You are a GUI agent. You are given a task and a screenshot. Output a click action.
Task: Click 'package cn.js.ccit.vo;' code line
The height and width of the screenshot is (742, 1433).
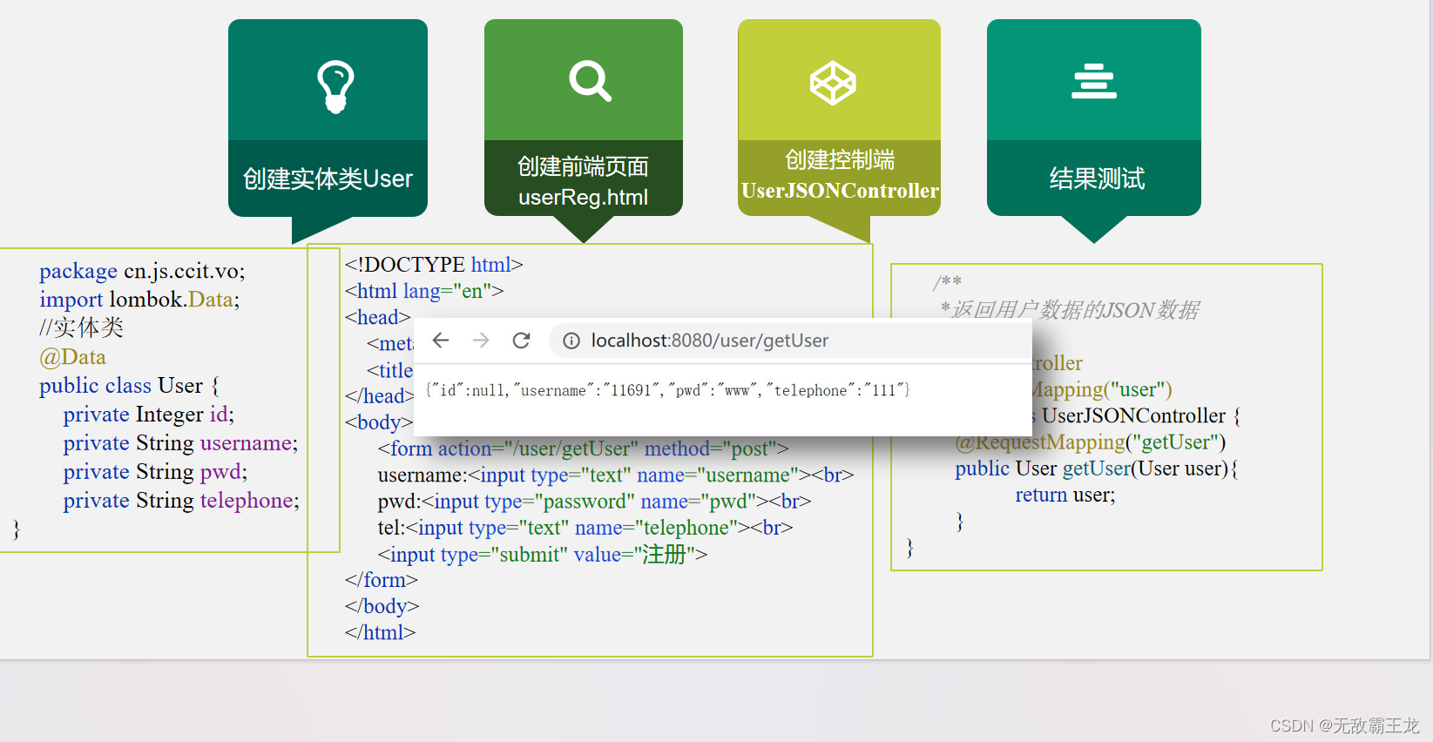(x=142, y=271)
